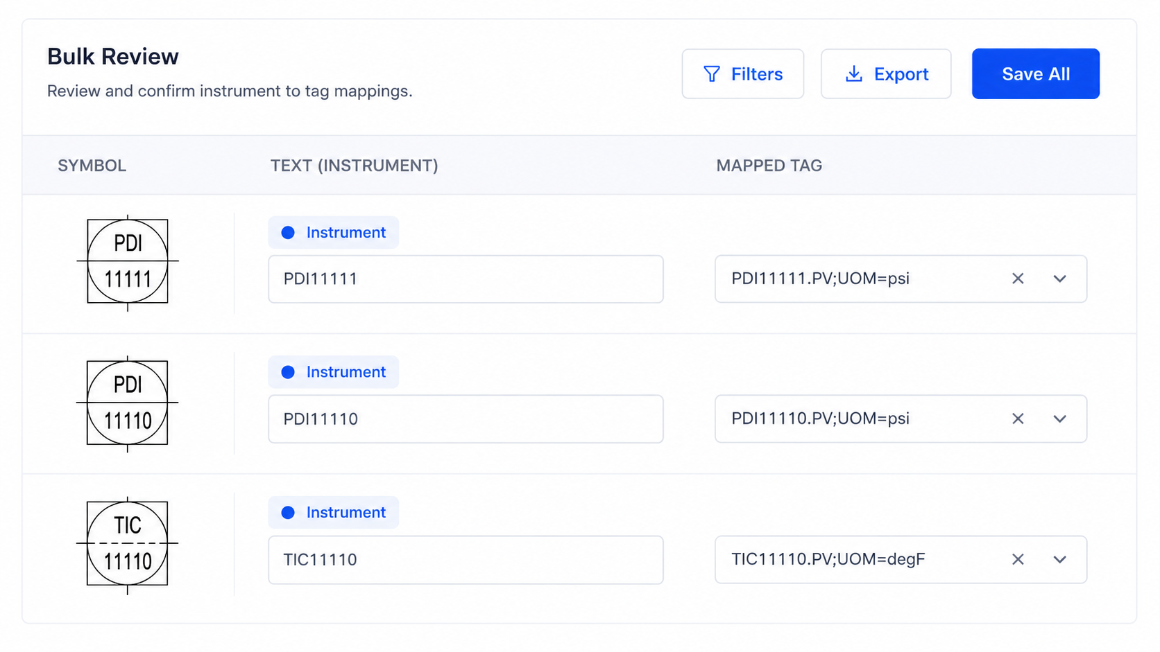
Task: Expand dropdown arrow for PDI11110.PV;UOM=psi tag
Action: (1059, 418)
